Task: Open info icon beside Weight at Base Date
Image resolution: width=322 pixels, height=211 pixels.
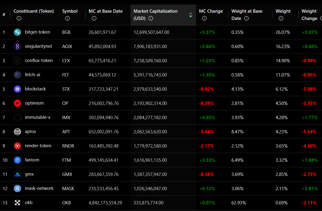Action: 247,18
